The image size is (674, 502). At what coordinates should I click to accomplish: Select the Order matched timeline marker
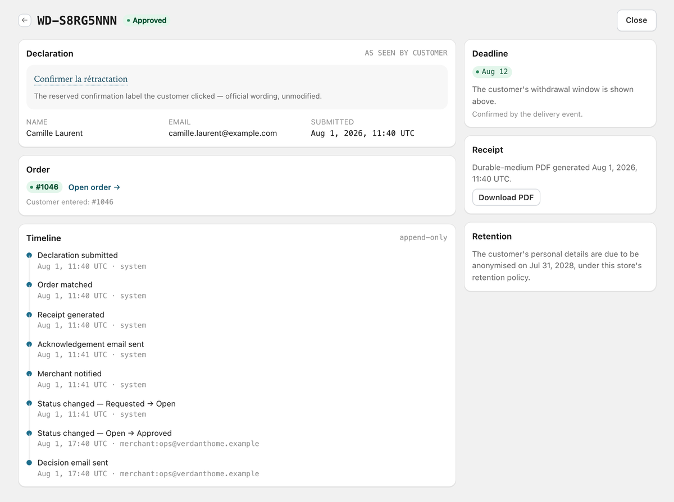(x=29, y=285)
